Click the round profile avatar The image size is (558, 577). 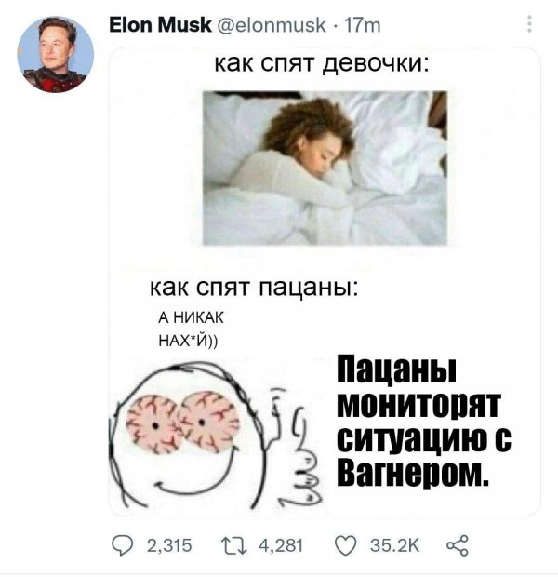click(x=56, y=54)
